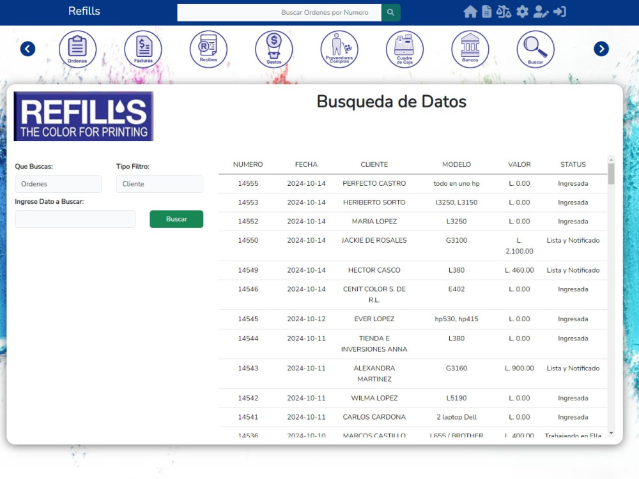Select order number 14550
Image resolution: width=639 pixels, height=479 pixels.
[248, 240]
